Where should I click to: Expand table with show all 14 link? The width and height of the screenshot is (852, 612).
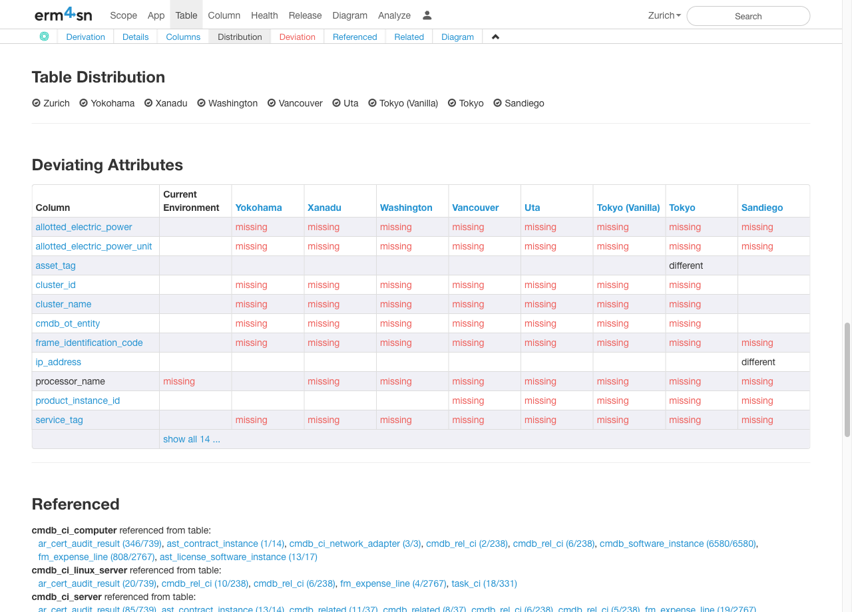[191, 439]
